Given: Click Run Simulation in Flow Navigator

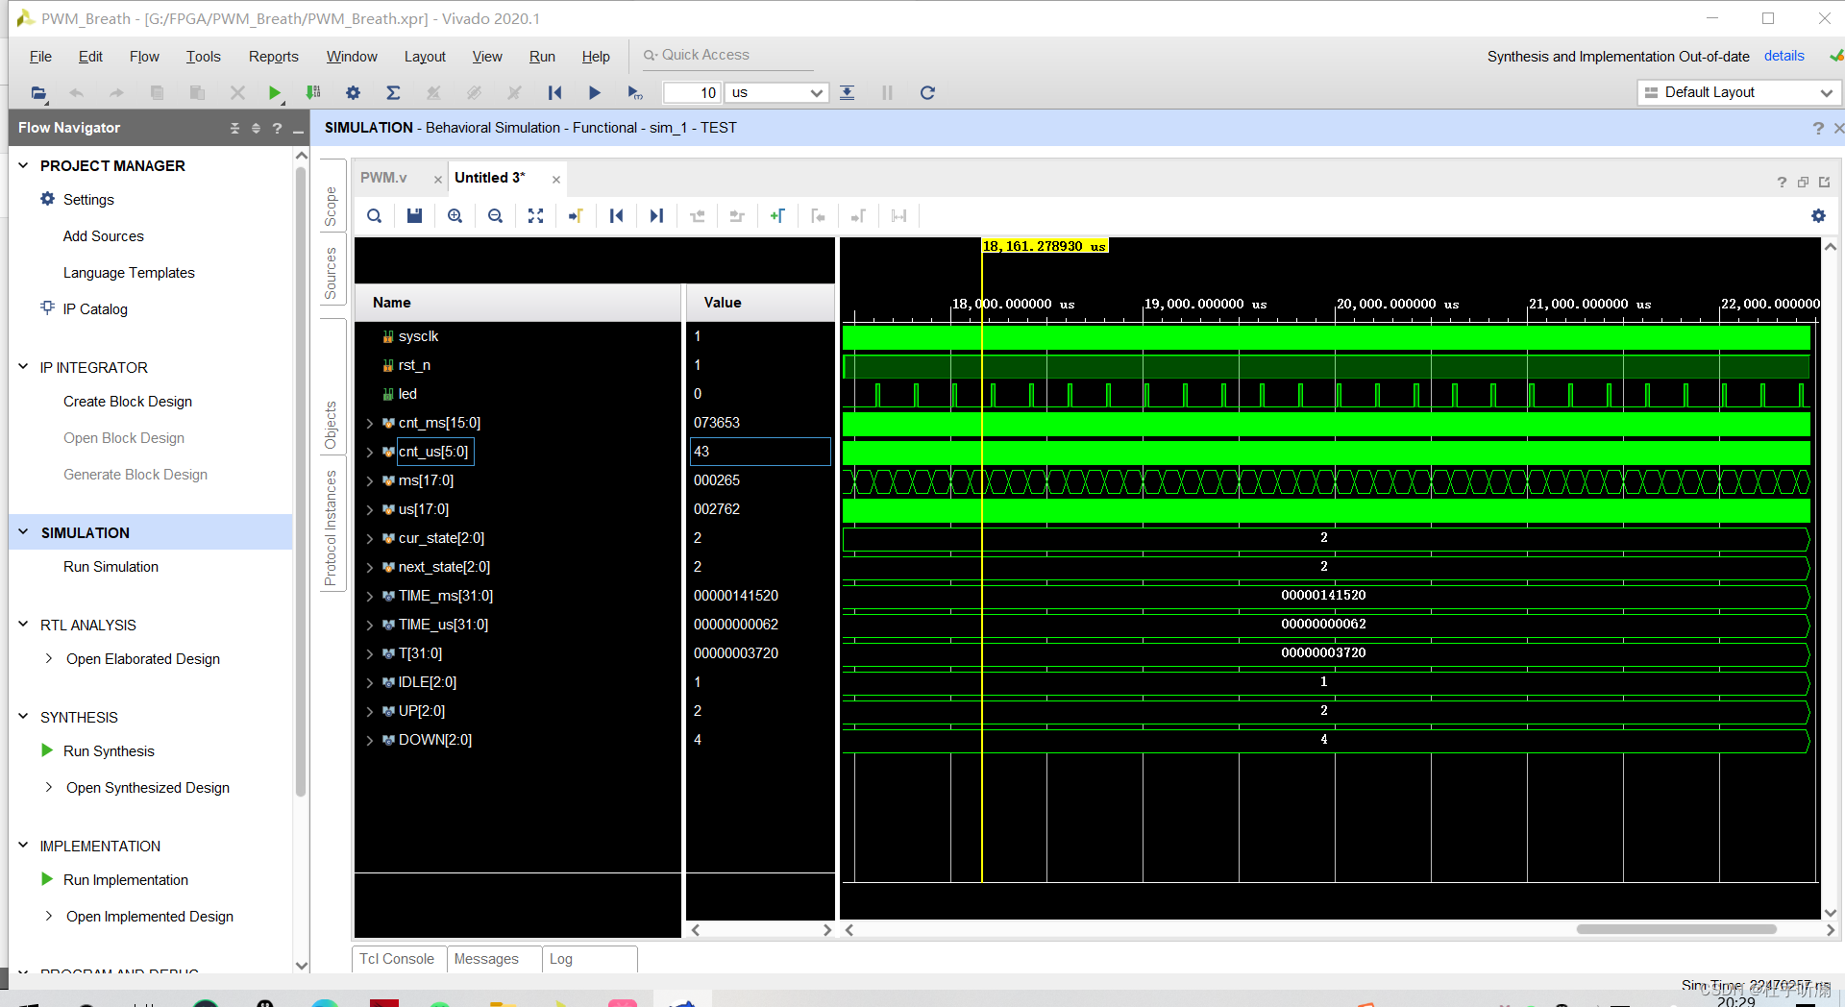Looking at the screenshot, I should pyautogui.click(x=111, y=567).
